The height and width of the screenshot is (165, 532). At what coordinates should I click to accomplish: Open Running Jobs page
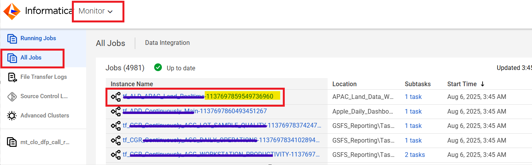(38, 38)
